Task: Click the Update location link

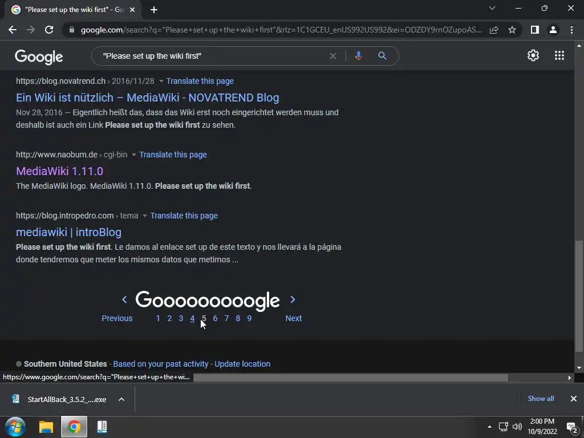Action: 242,364
